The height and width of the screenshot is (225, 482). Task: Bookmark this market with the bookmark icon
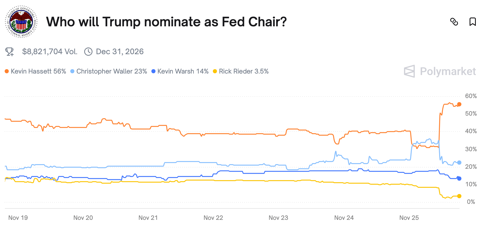tap(472, 22)
